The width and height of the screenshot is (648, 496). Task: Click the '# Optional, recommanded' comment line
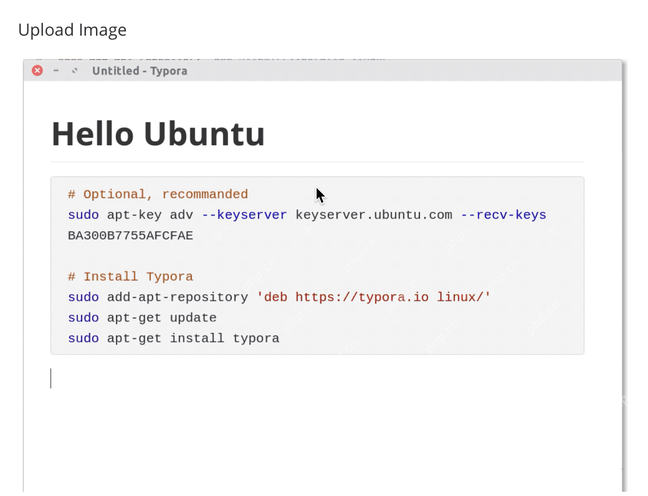click(158, 195)
